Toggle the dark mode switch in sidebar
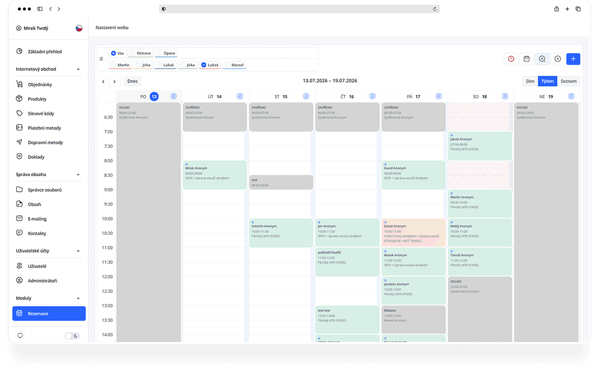 coord(72,336)
